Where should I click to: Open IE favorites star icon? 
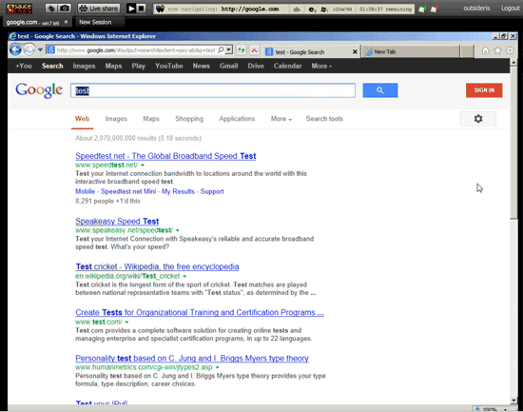[x=497, y=50]
